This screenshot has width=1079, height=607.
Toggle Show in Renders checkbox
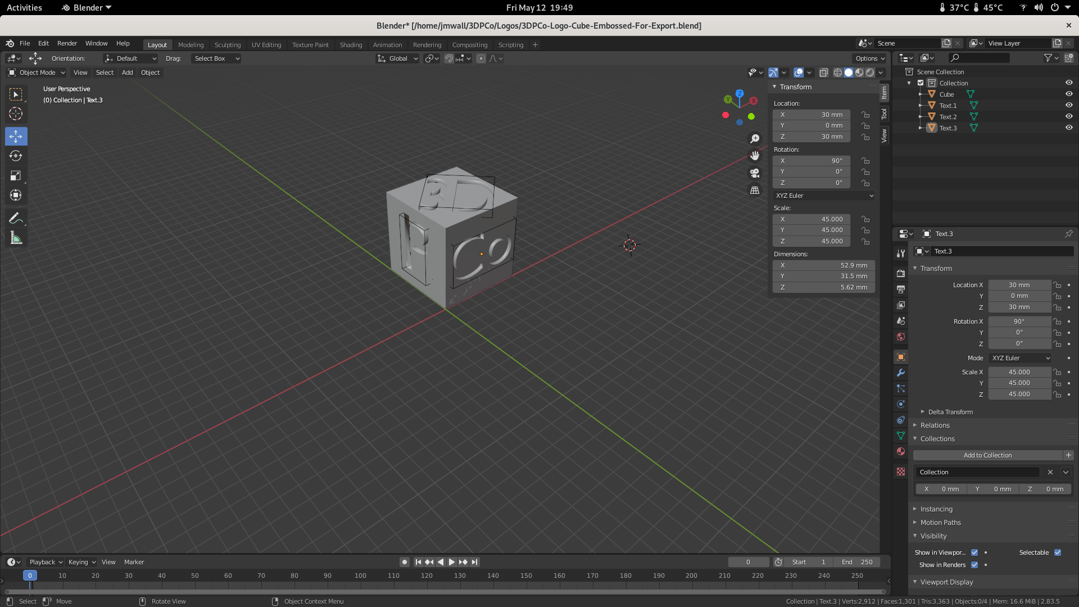(974, 565)
